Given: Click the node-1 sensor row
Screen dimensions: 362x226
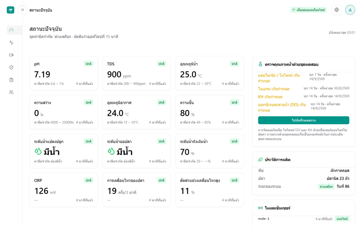Looking at the screenshot, I should [304, 219].
